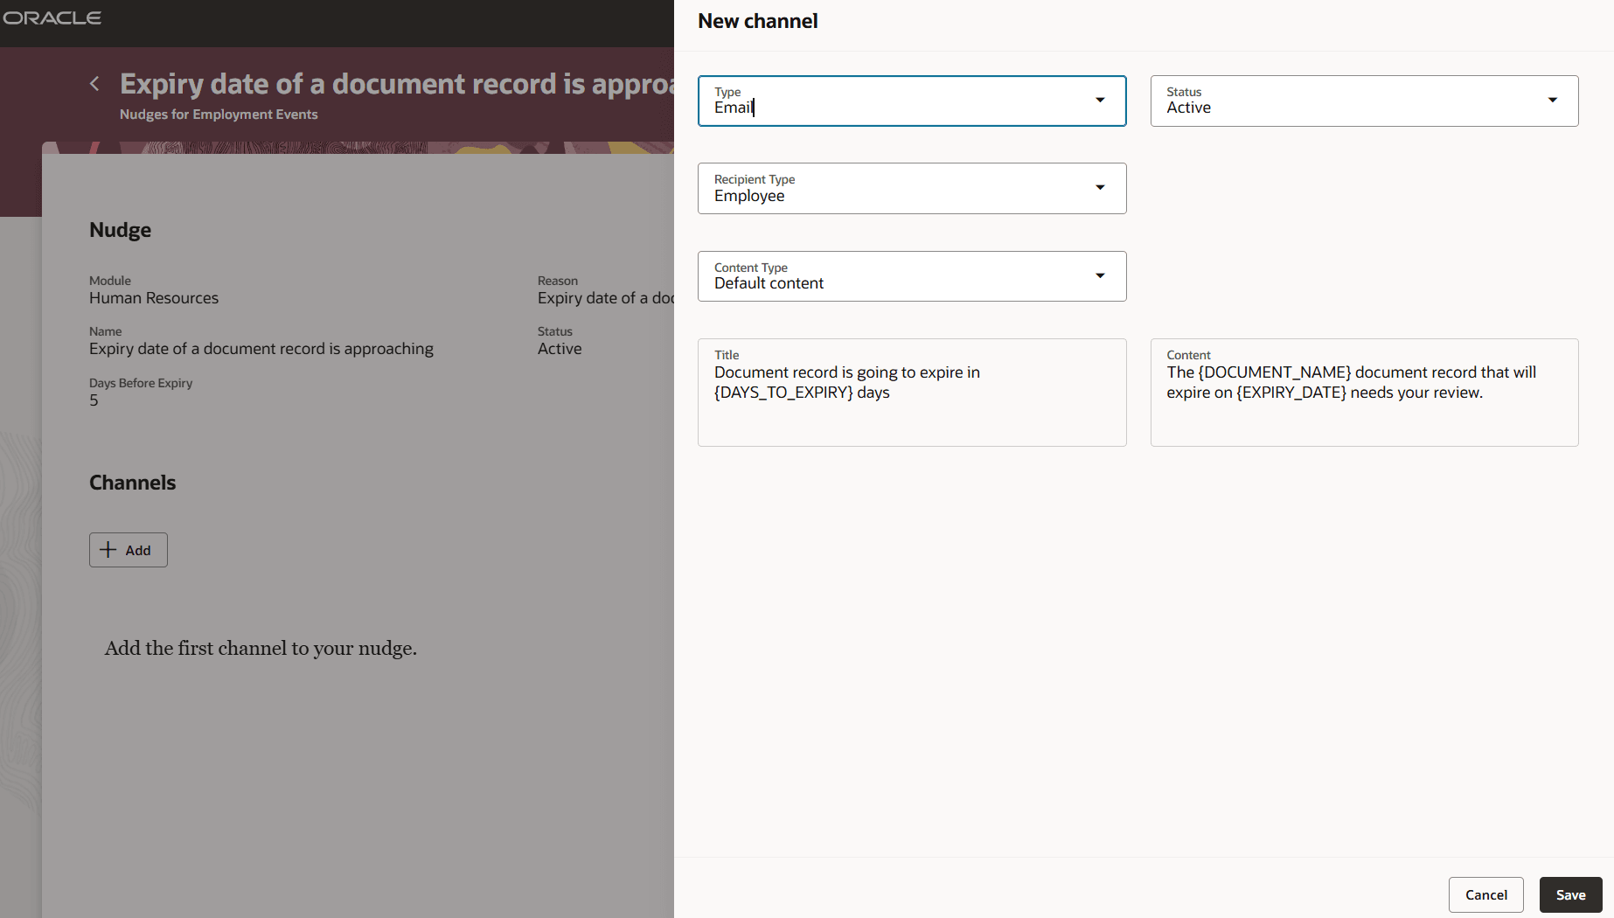This screenshot has width=1614, height=918.
Task: Click the Reason value text
Action: [x=605, y=298]
